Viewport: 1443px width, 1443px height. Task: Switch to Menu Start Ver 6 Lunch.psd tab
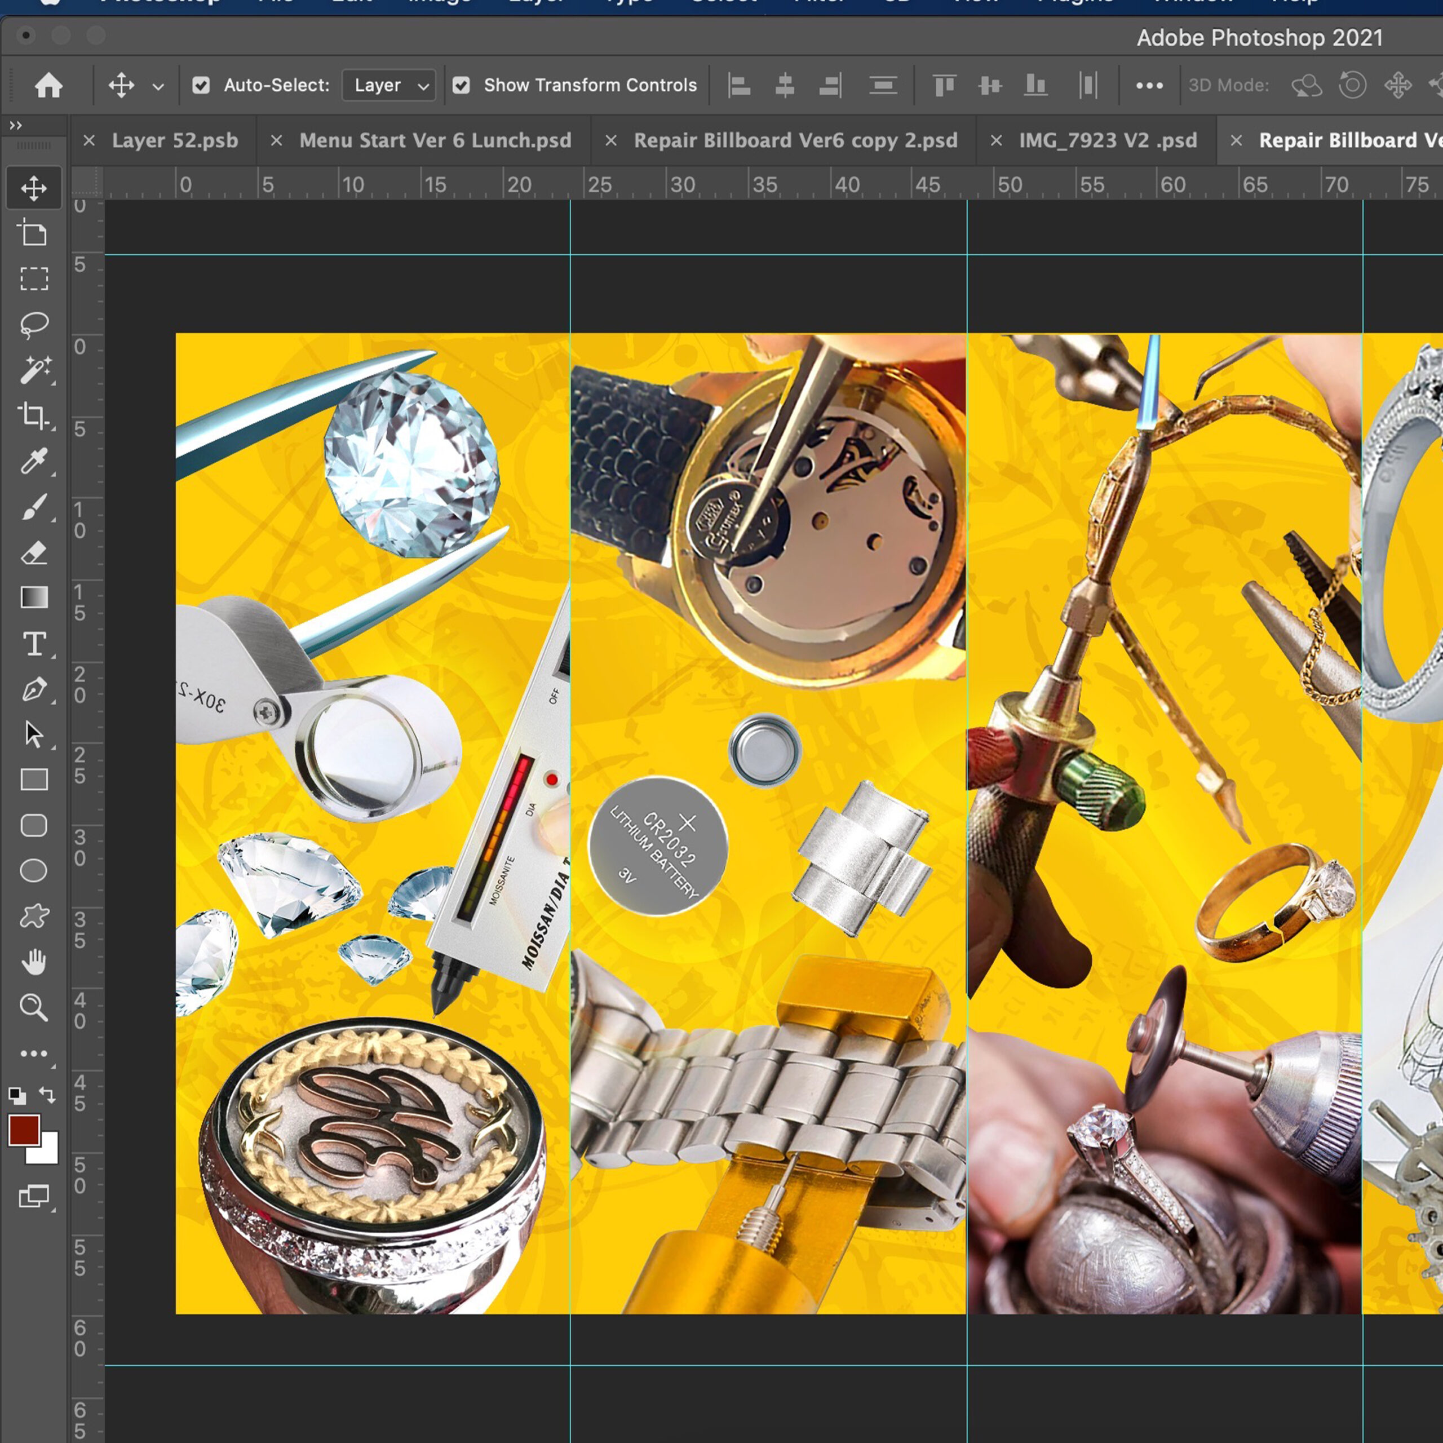click(435, 140)
